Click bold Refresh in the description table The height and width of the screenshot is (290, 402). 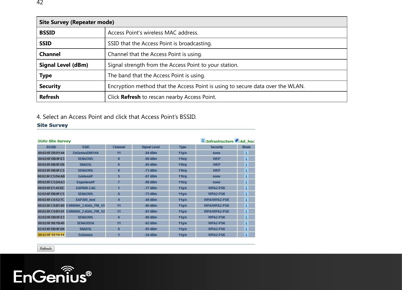click(x=131, y=97)
